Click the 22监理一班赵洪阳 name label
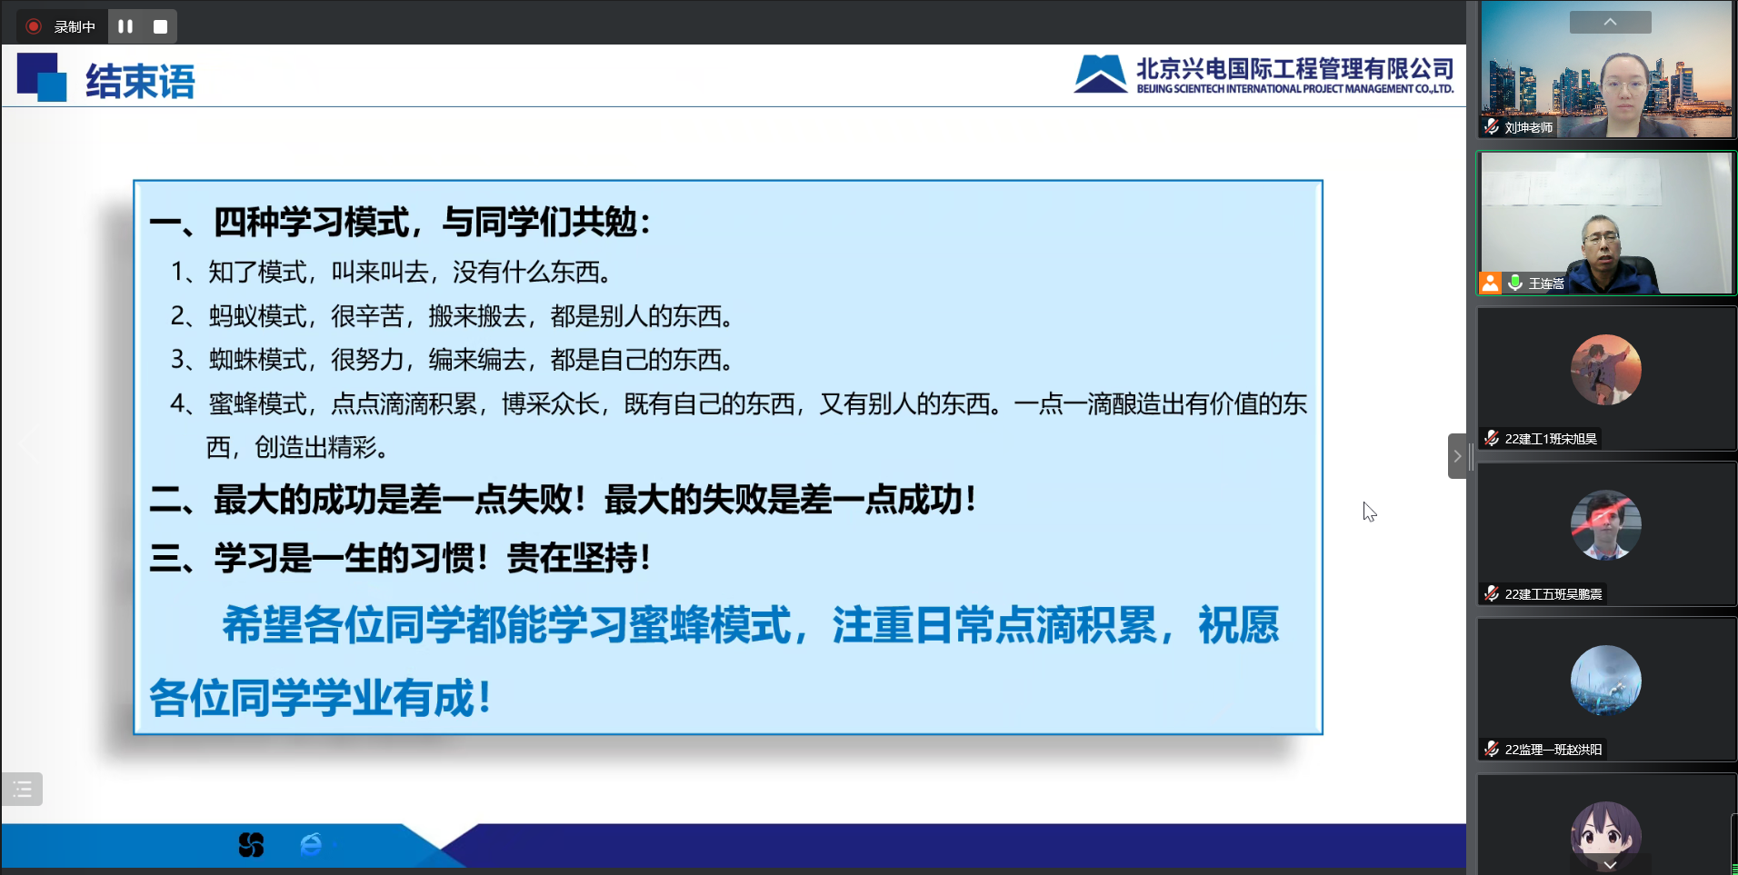Viewport: 1738px width, 875px height. point(1553,750)
